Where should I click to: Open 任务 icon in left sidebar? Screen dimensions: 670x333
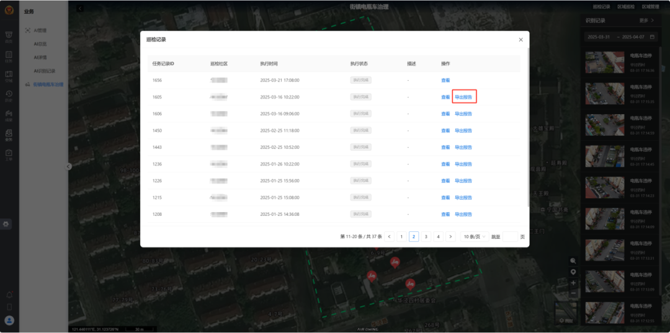tap(9, 56)
